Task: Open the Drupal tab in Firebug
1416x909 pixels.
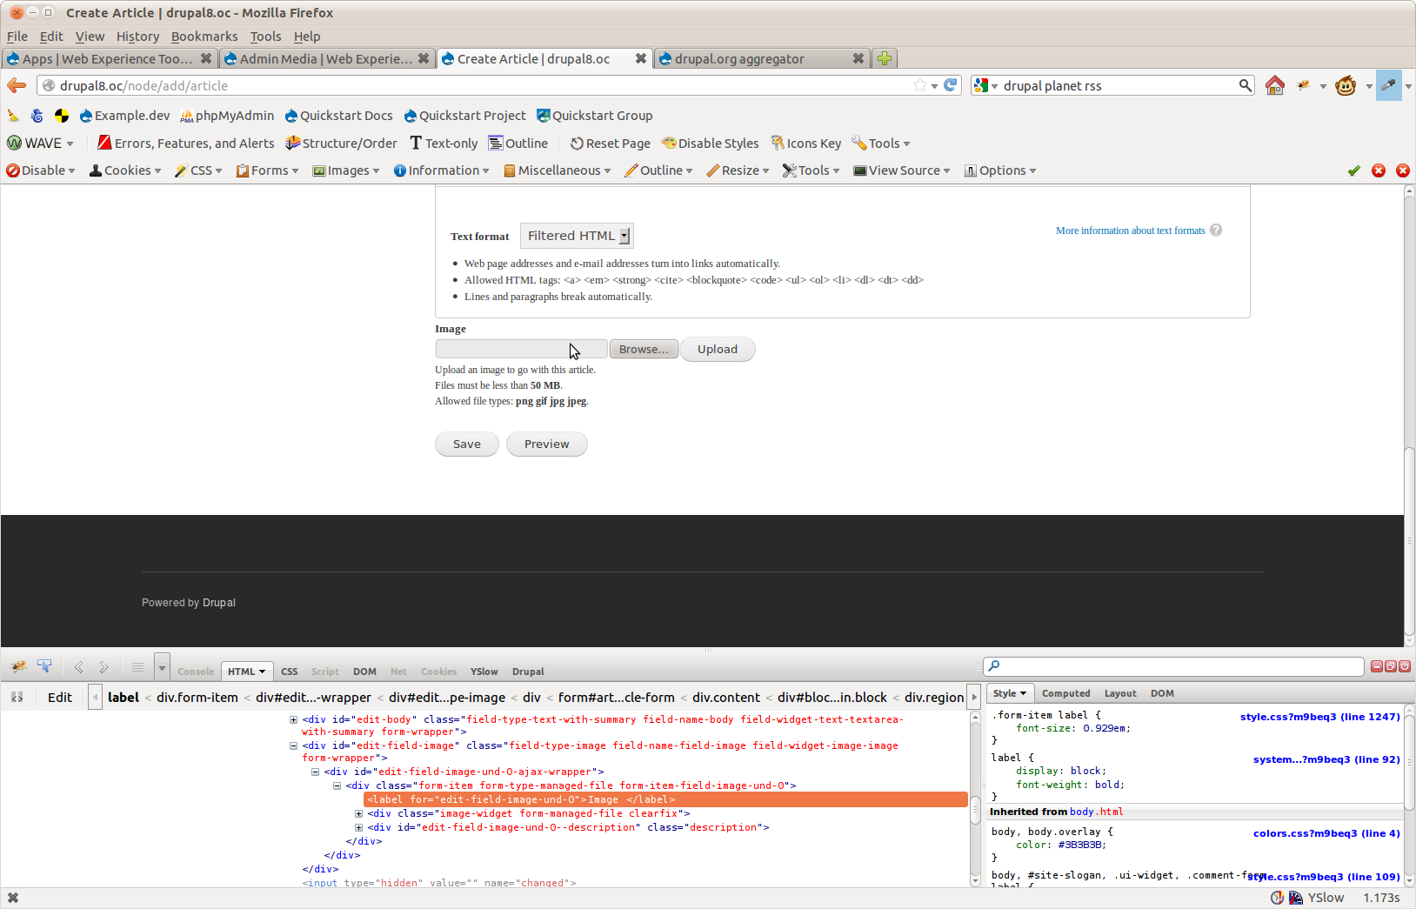Action: [528, 672]
